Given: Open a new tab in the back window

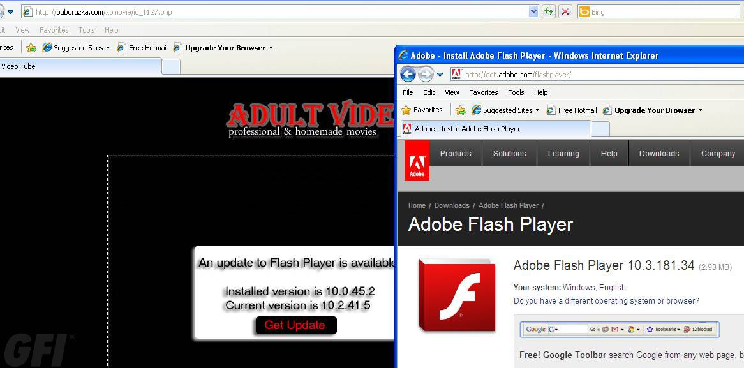Looking at the screenshot, I should 171,67.
